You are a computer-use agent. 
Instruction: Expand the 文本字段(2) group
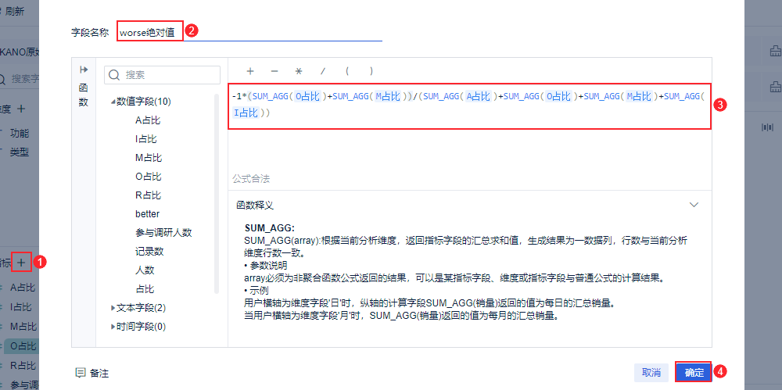[113, 308]
